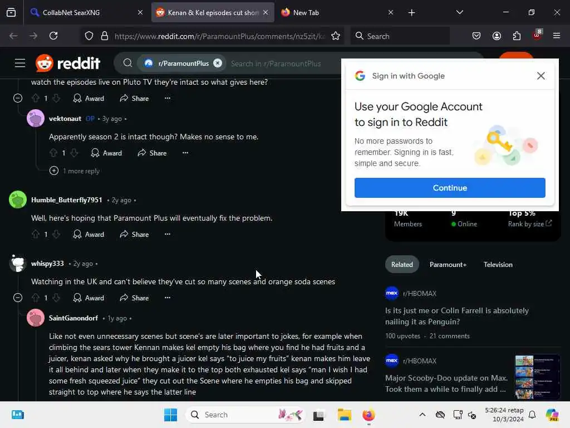Downvote whispy333's comment
Screen dimensions: 570x428
coord(56,298)
